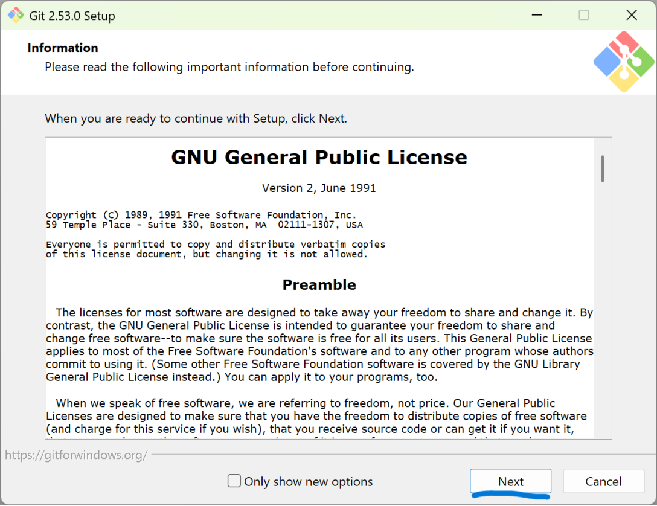Click the Git logo in the header
657x506 pixels.
click(x=623, y=62)
